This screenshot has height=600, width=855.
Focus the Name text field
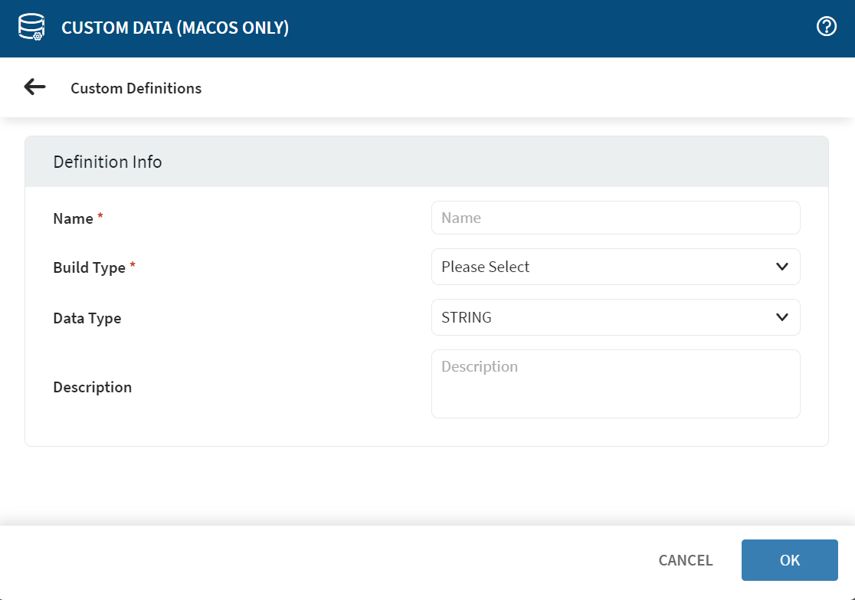click(615, 218)
